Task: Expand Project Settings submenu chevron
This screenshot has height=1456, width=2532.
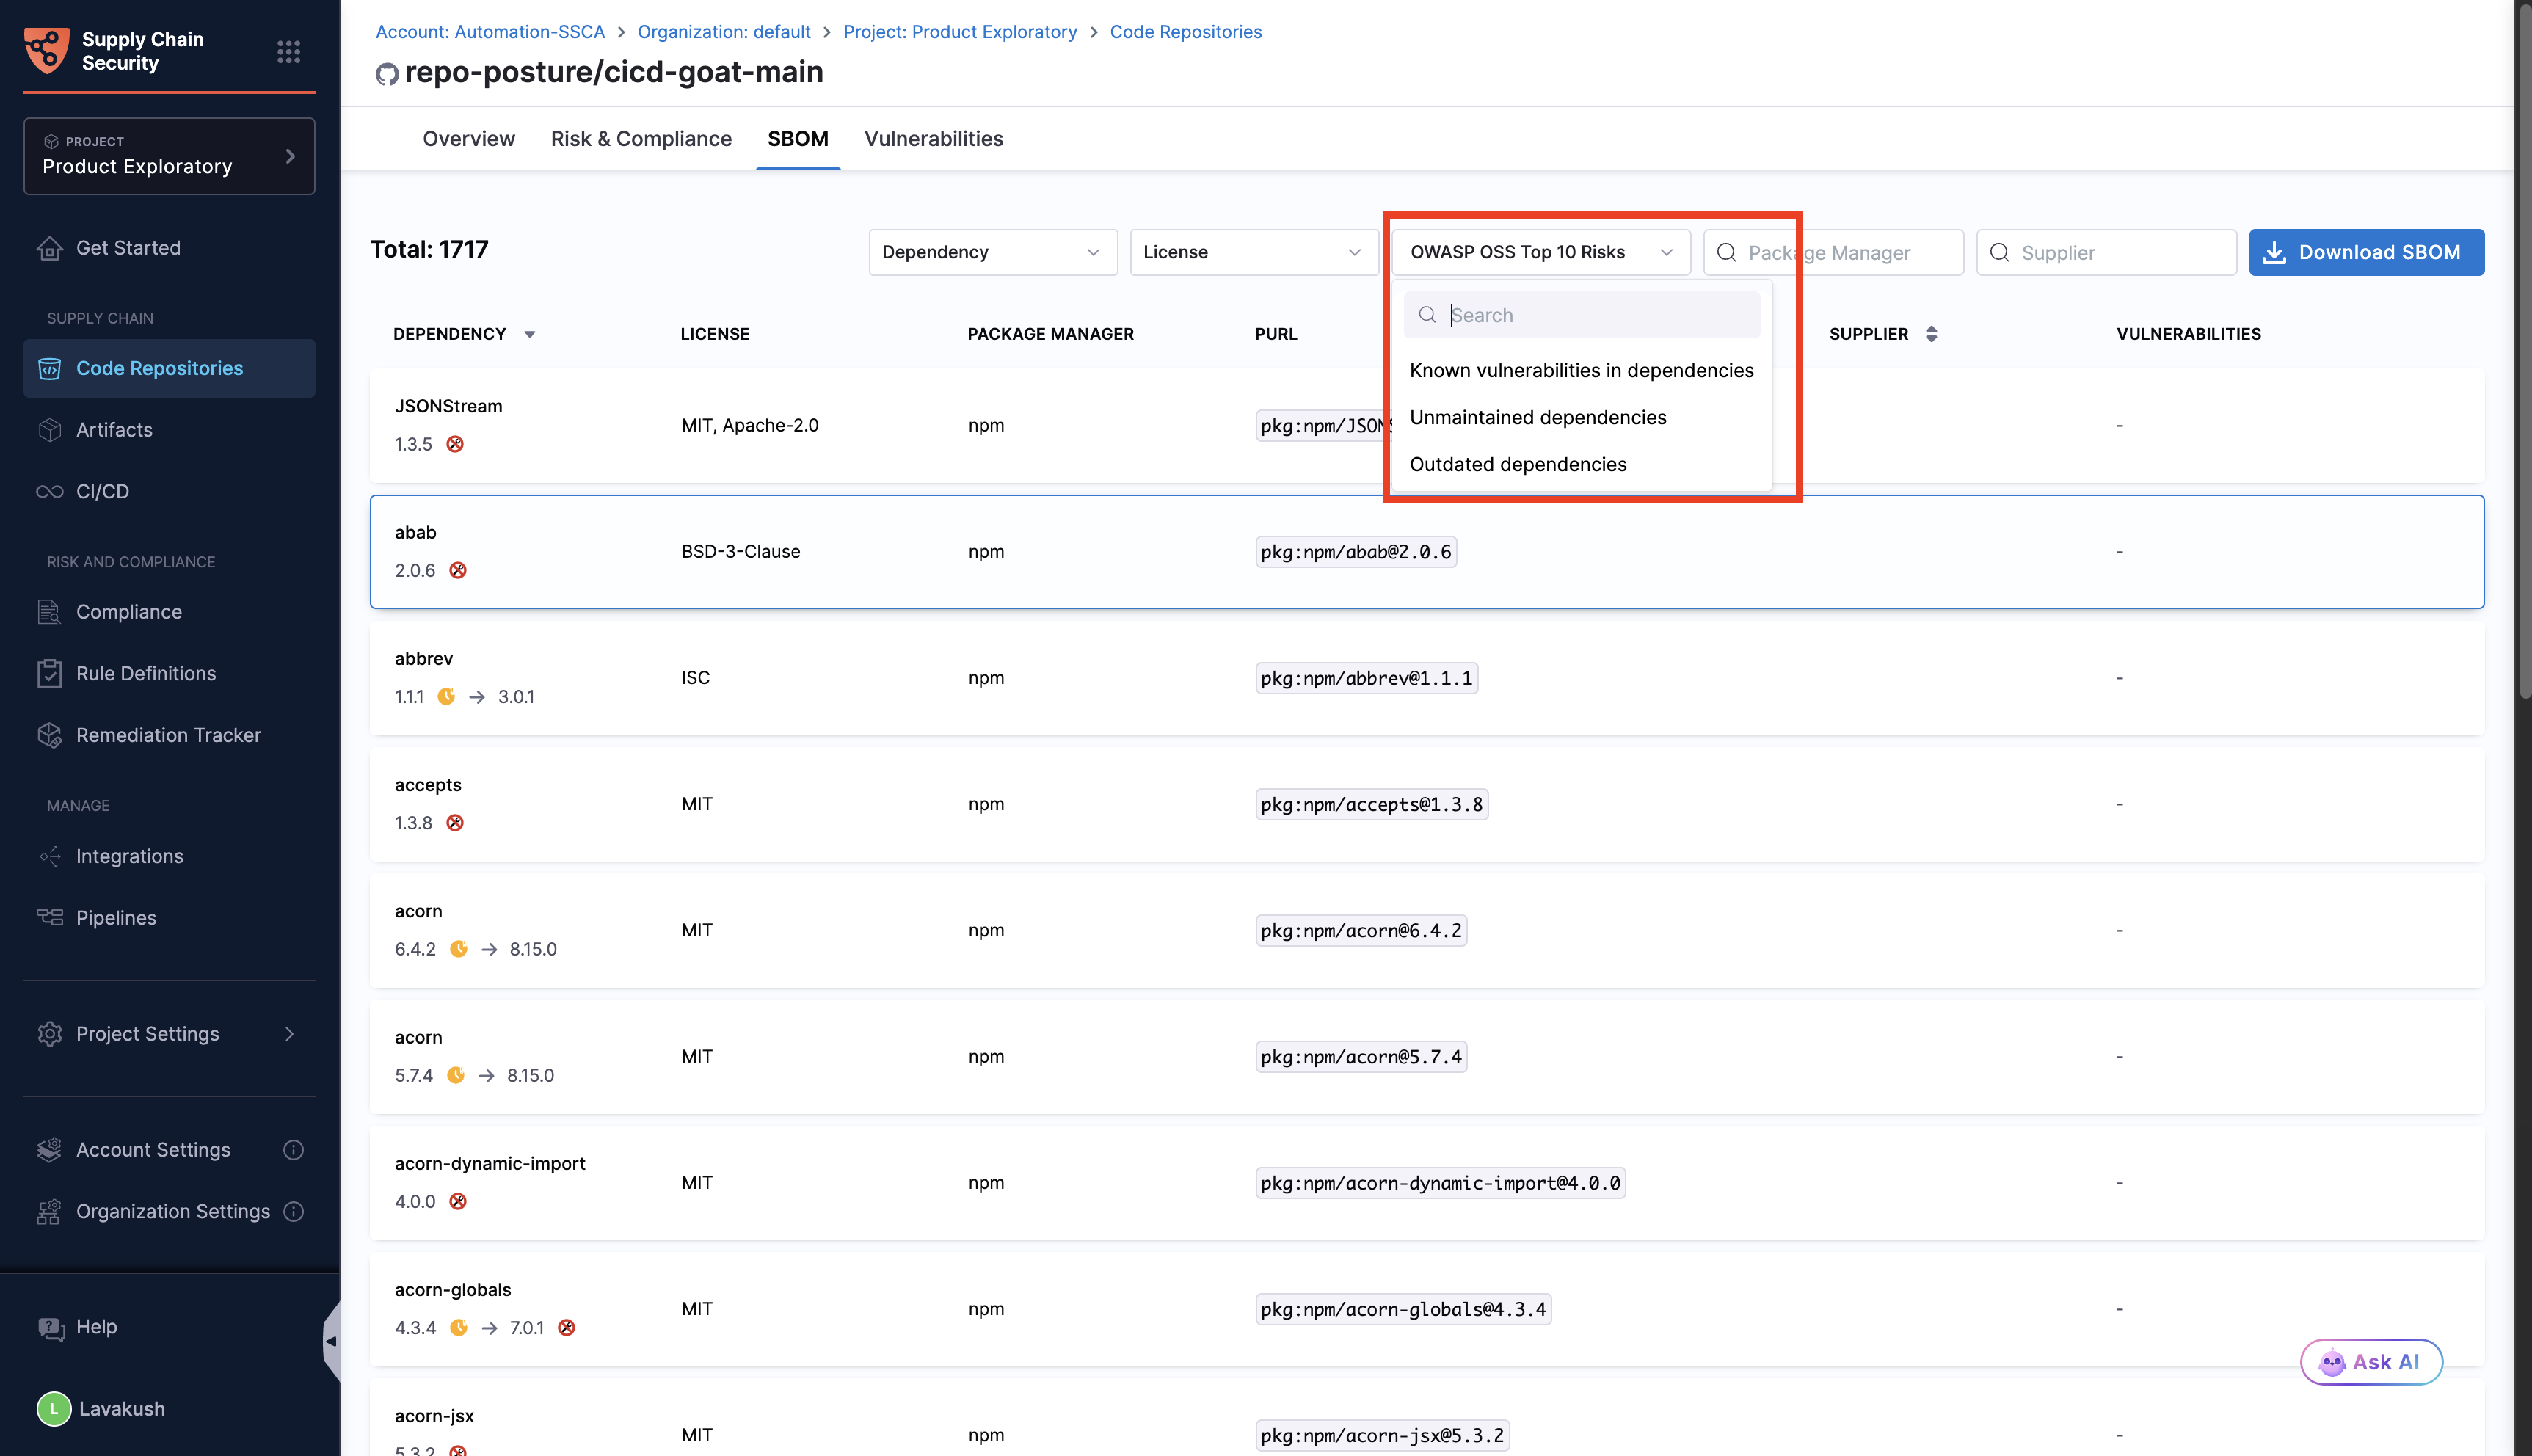Action: [290, 1034]
